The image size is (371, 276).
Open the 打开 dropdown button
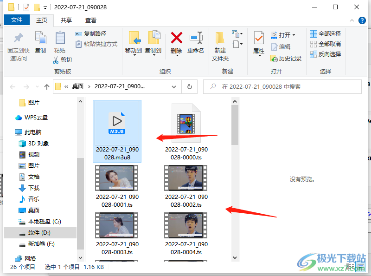click(x=283, y=35)
